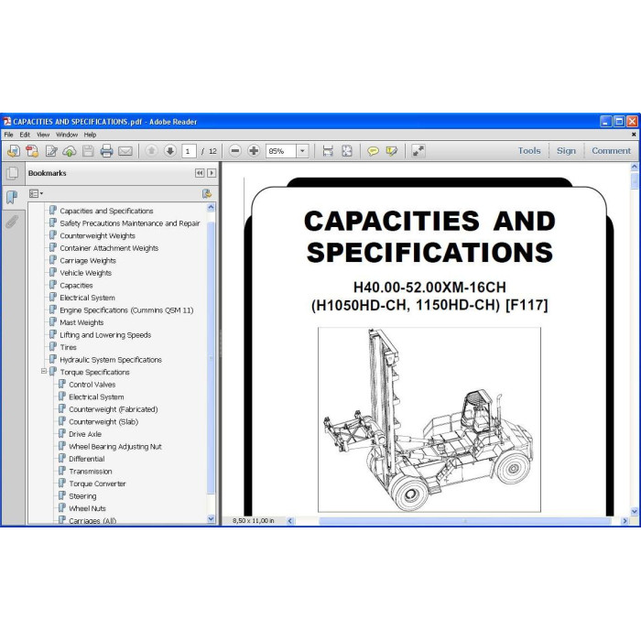641x641 pixels.
Task: Select the Tires bookmark
Action: (x=68, y=347)
